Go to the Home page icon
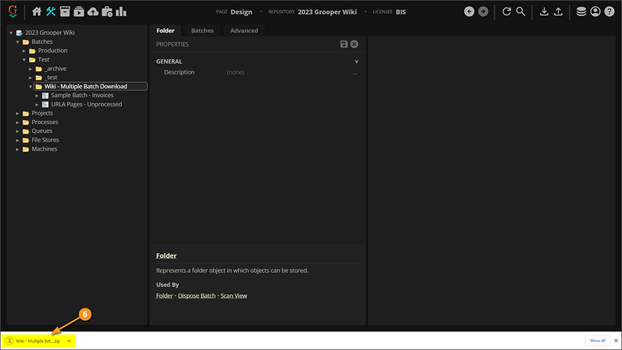 coord(37,11)
